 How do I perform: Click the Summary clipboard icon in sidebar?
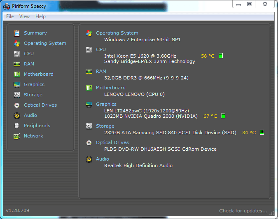[x=17, y=33]
